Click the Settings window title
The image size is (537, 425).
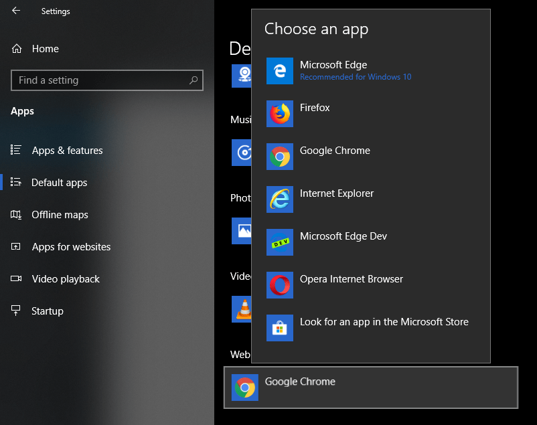(x=56, y=11)
